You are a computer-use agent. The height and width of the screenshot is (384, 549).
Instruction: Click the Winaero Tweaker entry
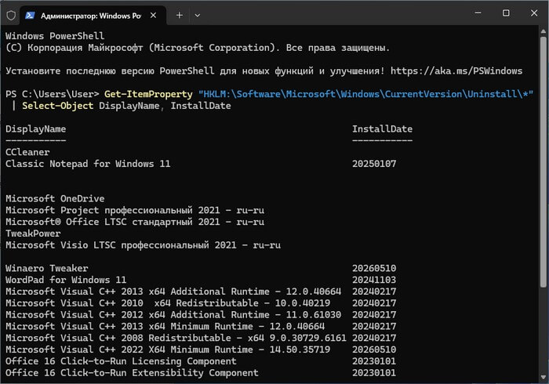[47, 268]
